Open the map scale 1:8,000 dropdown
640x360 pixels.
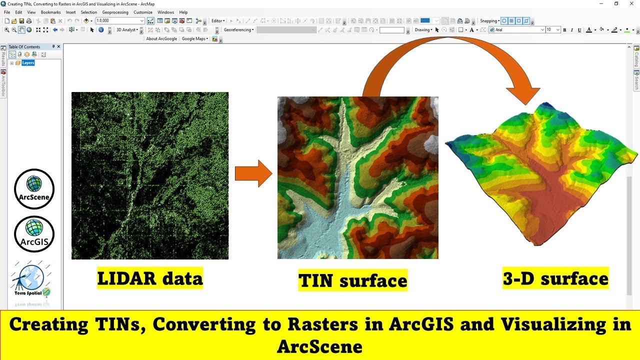[x=142, y=21]
